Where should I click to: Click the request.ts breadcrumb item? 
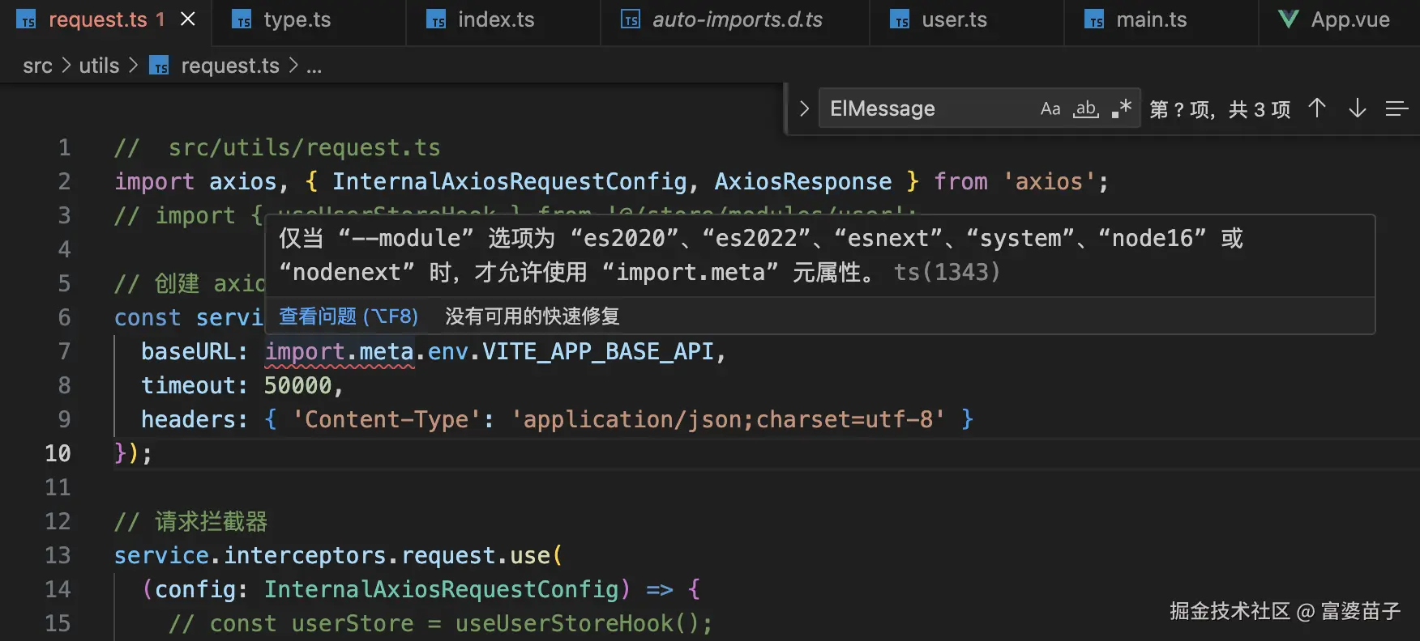(229, 66)
